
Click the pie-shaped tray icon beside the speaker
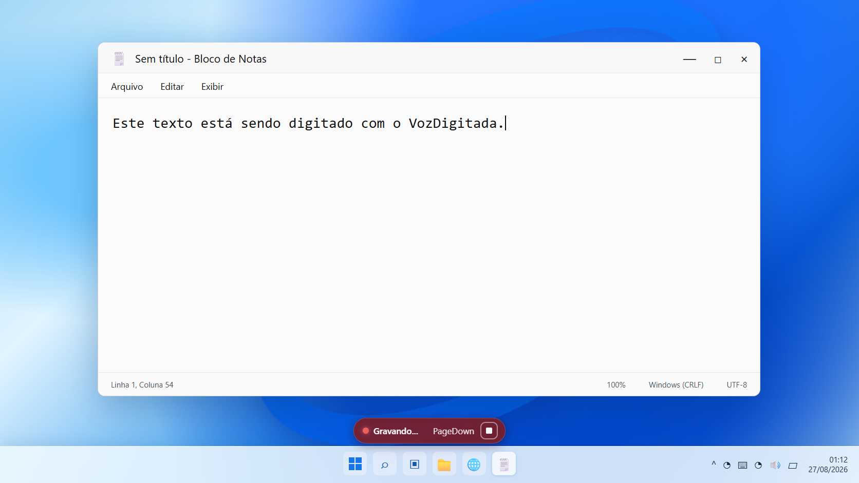758,465
